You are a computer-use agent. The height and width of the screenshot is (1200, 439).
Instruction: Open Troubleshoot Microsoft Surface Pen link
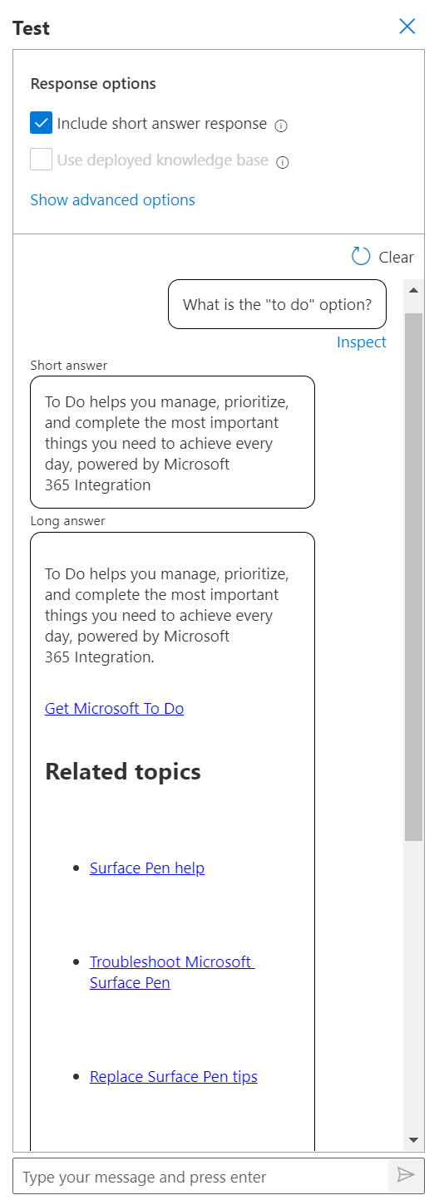[172, 972]
